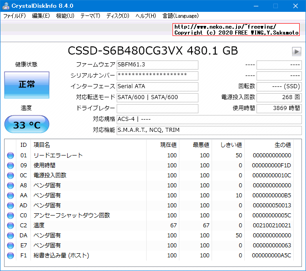This screenshot has width=306, height=271.
Task: Open the ファイル(F) menu
Action: pos(15,16)
